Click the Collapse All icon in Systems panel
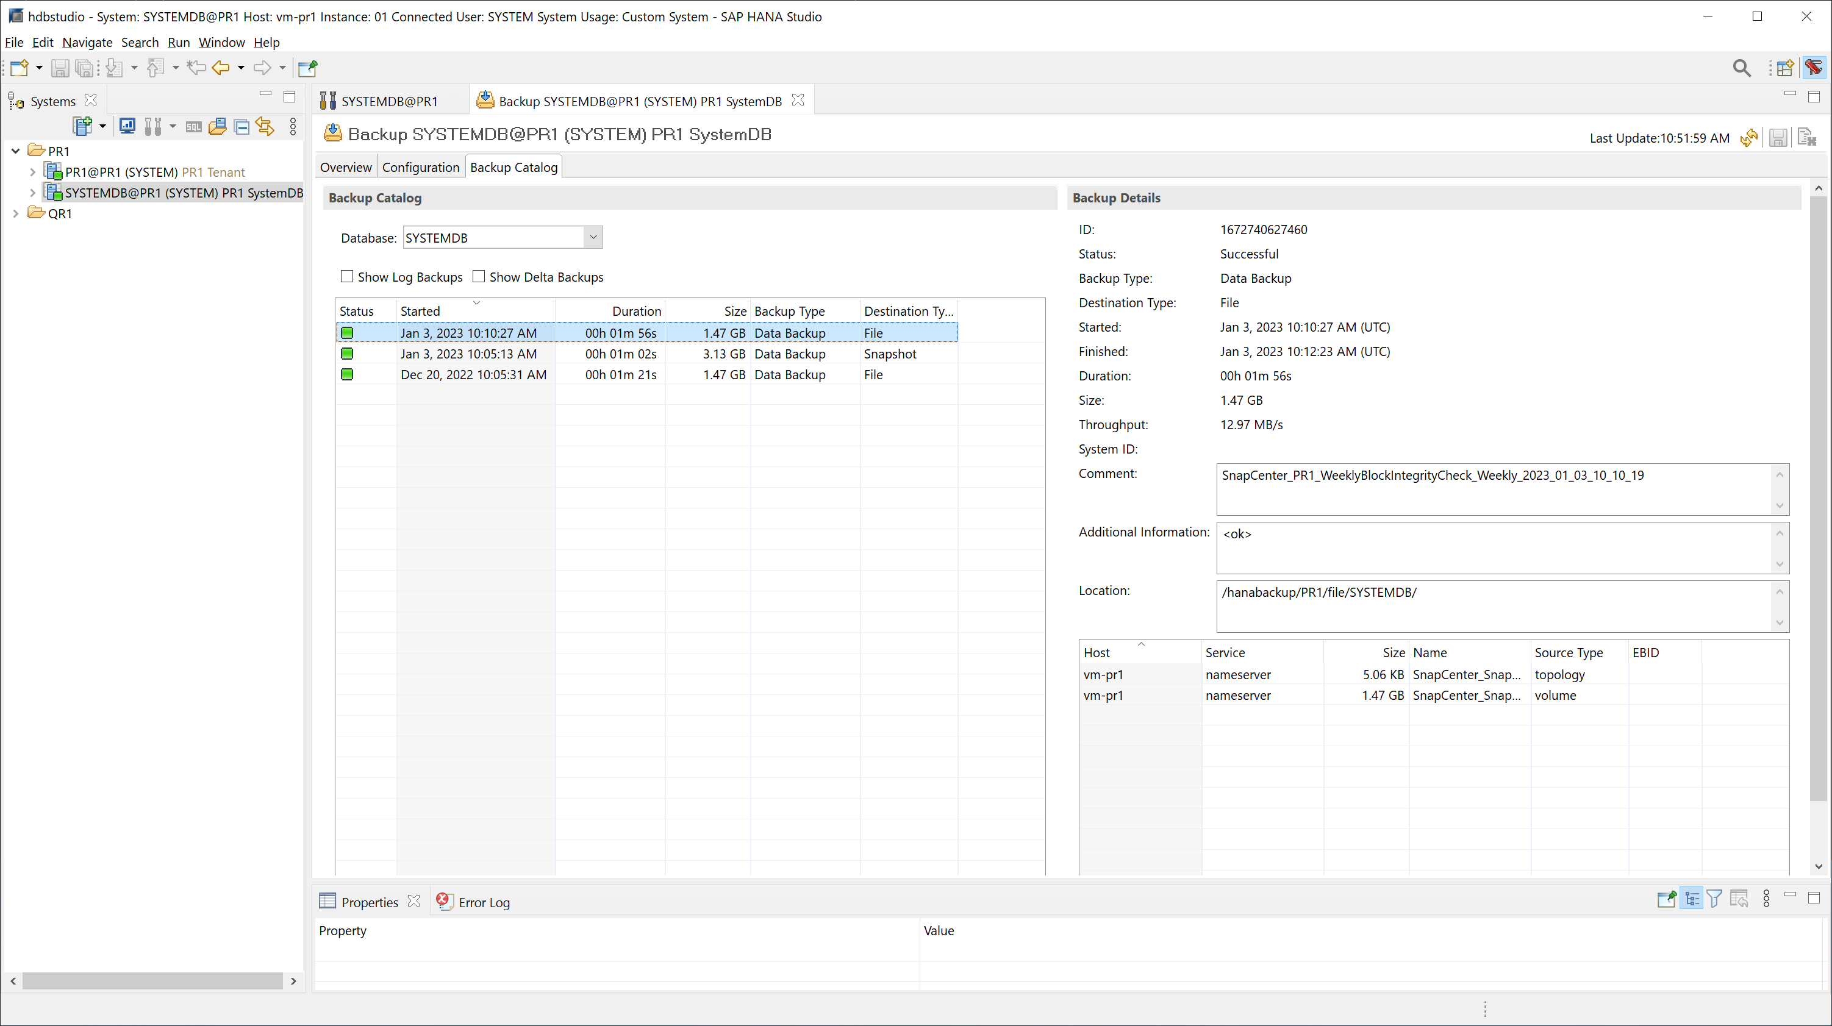This screenshot has height=1026, width=1832. tap(242, 127)
